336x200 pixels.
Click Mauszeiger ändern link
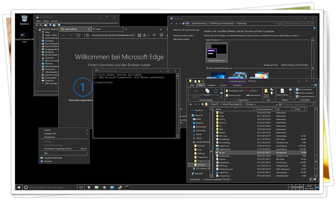tap(181, 39)
